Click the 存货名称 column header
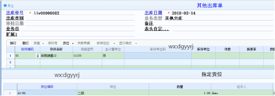Image resolution: width=275 pixels, height=96 pixels. tap(56, 49)
